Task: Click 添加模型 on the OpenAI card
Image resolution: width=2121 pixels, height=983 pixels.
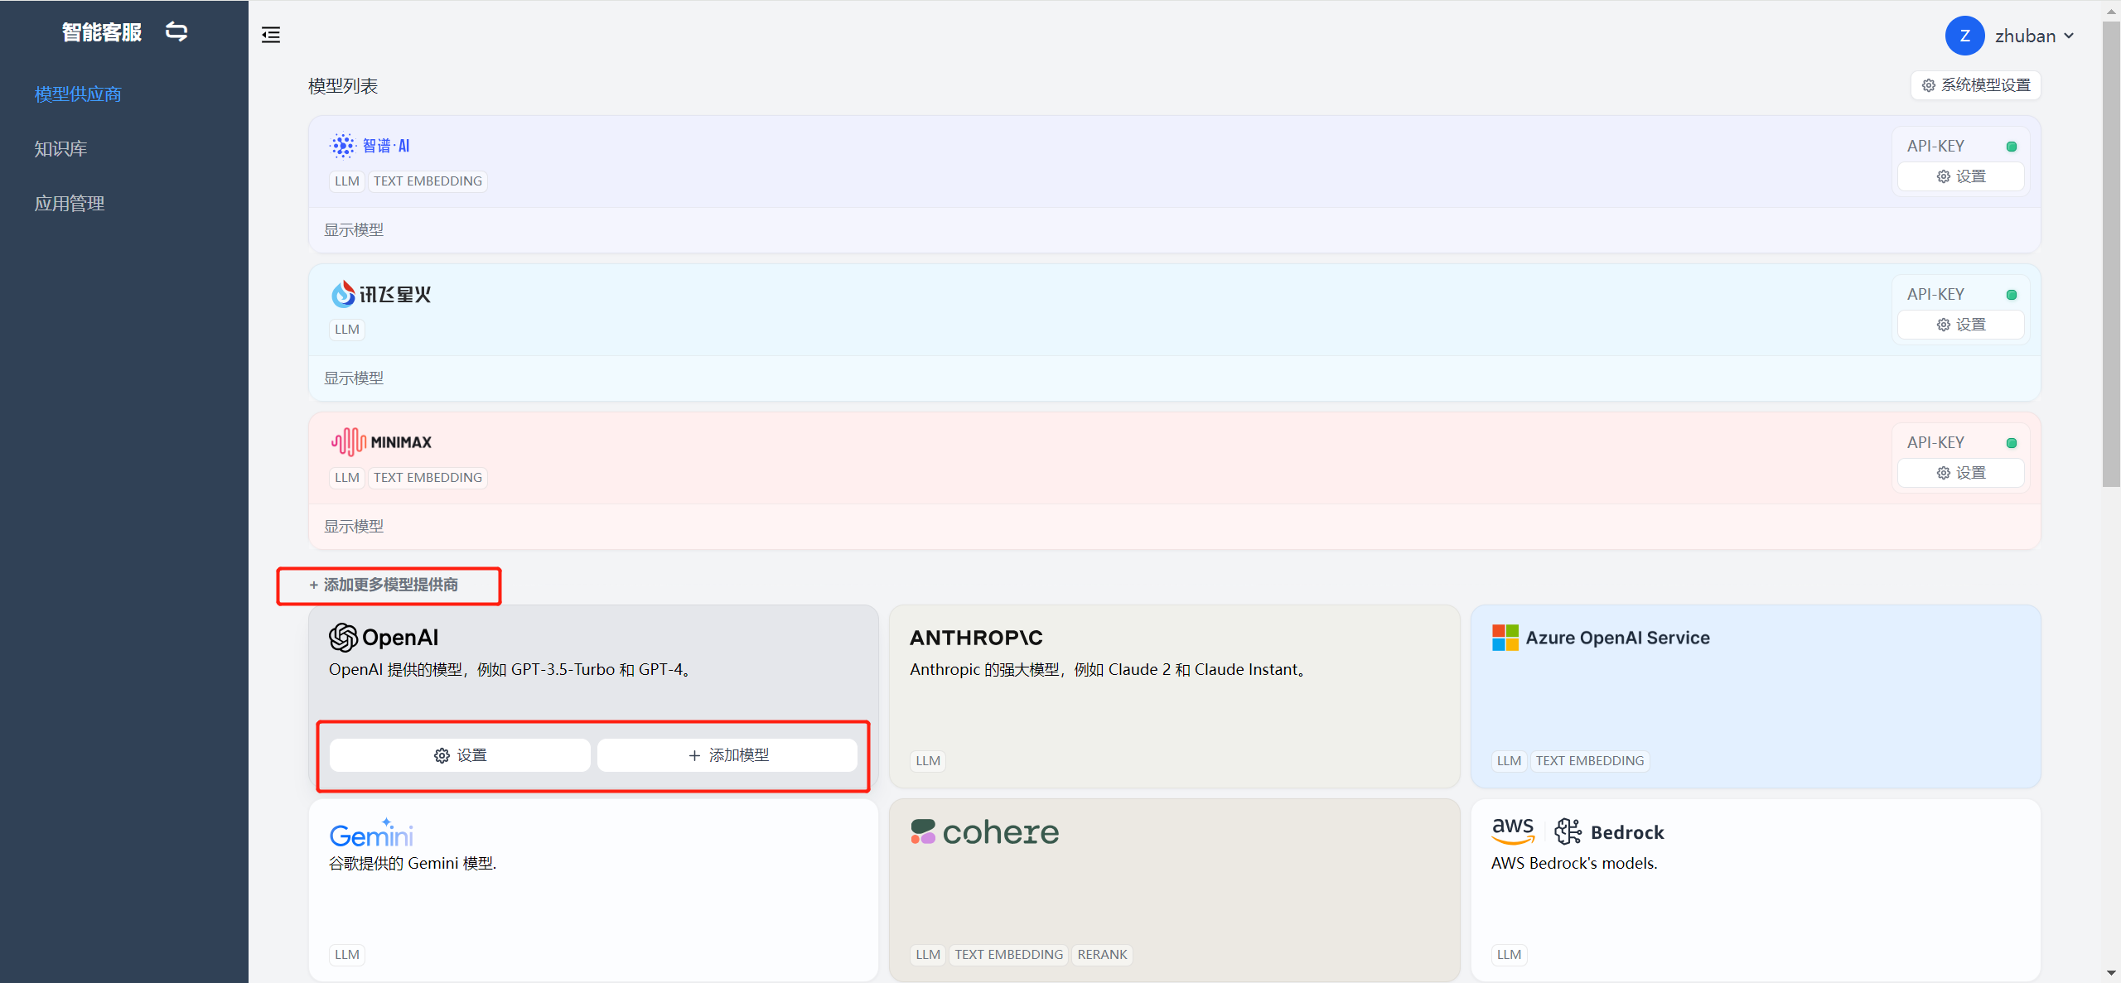Action: (727, 755)
